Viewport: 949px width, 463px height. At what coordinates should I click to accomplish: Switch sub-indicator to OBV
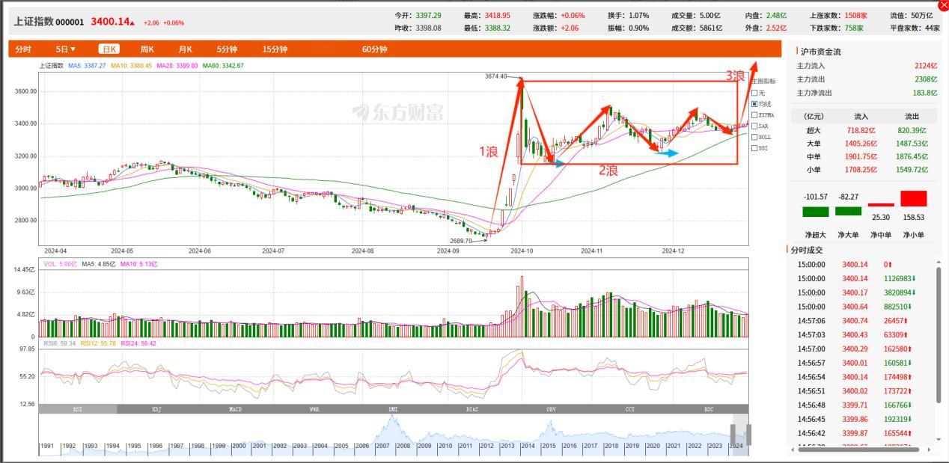(551, 409)
